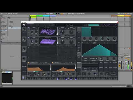Image resolution: width=133 pixels, height=100 pixels.
Task: Click envelope Release knob
Action: 114,38
